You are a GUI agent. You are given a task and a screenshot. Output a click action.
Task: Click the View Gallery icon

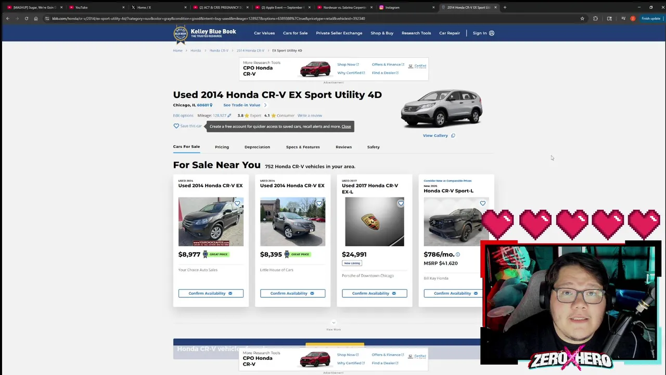[453, 135]
